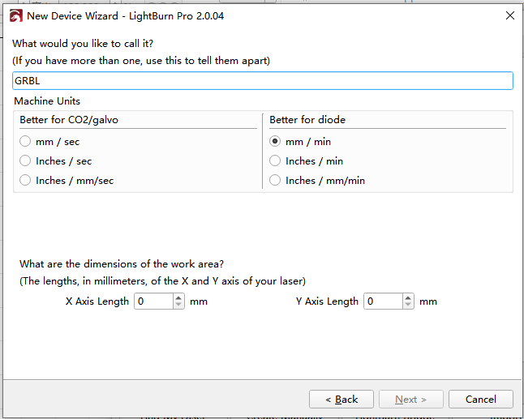This screenshot has height=419, width=524.
Task: Pick the Inches / mm/min option
Action: 275,180
